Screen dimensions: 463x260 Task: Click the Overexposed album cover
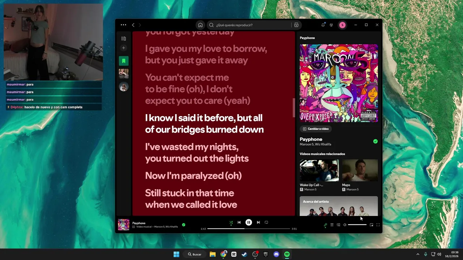click(x=339, y=83)
